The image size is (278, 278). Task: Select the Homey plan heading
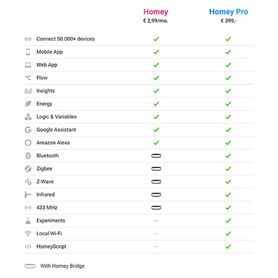(156, 12)
